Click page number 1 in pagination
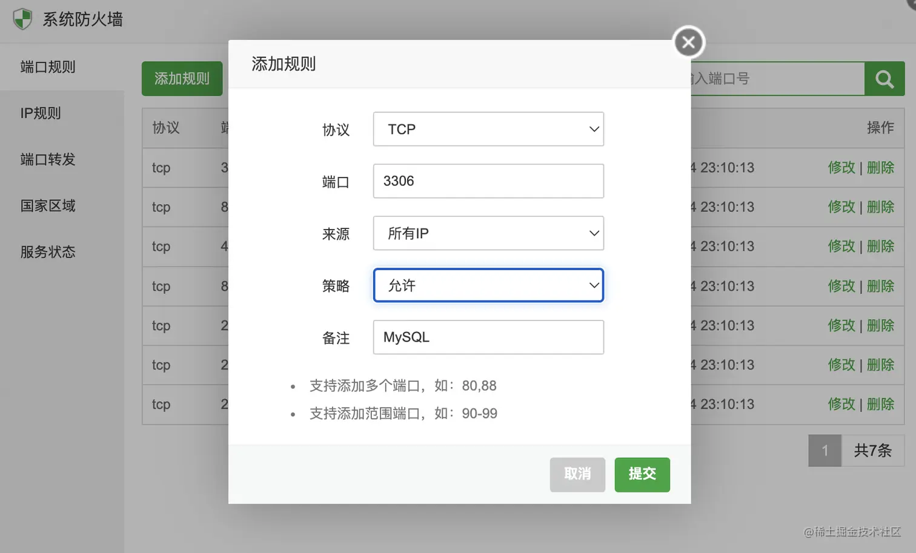Screen dimensions: 916x553 pos(825,451)
